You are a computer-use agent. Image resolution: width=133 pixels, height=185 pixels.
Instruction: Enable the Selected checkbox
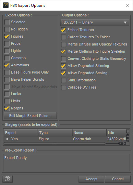pos(7,22)
